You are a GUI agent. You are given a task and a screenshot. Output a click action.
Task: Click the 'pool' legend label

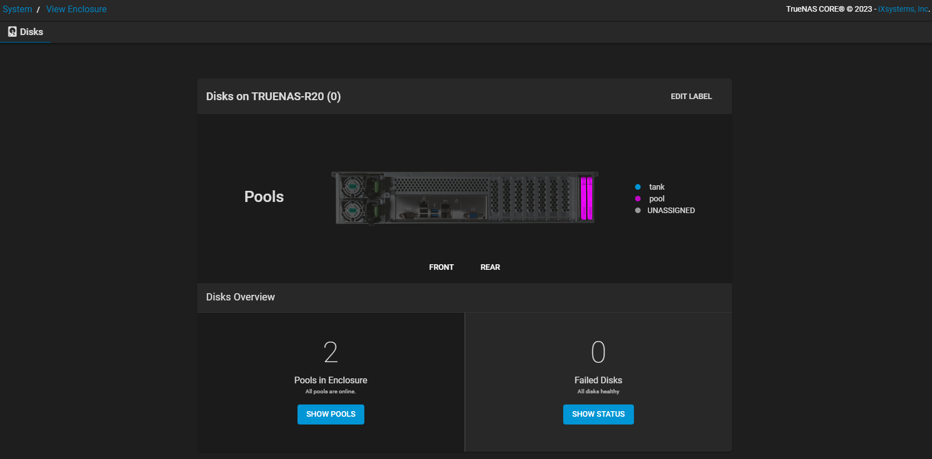coord(657,199)
